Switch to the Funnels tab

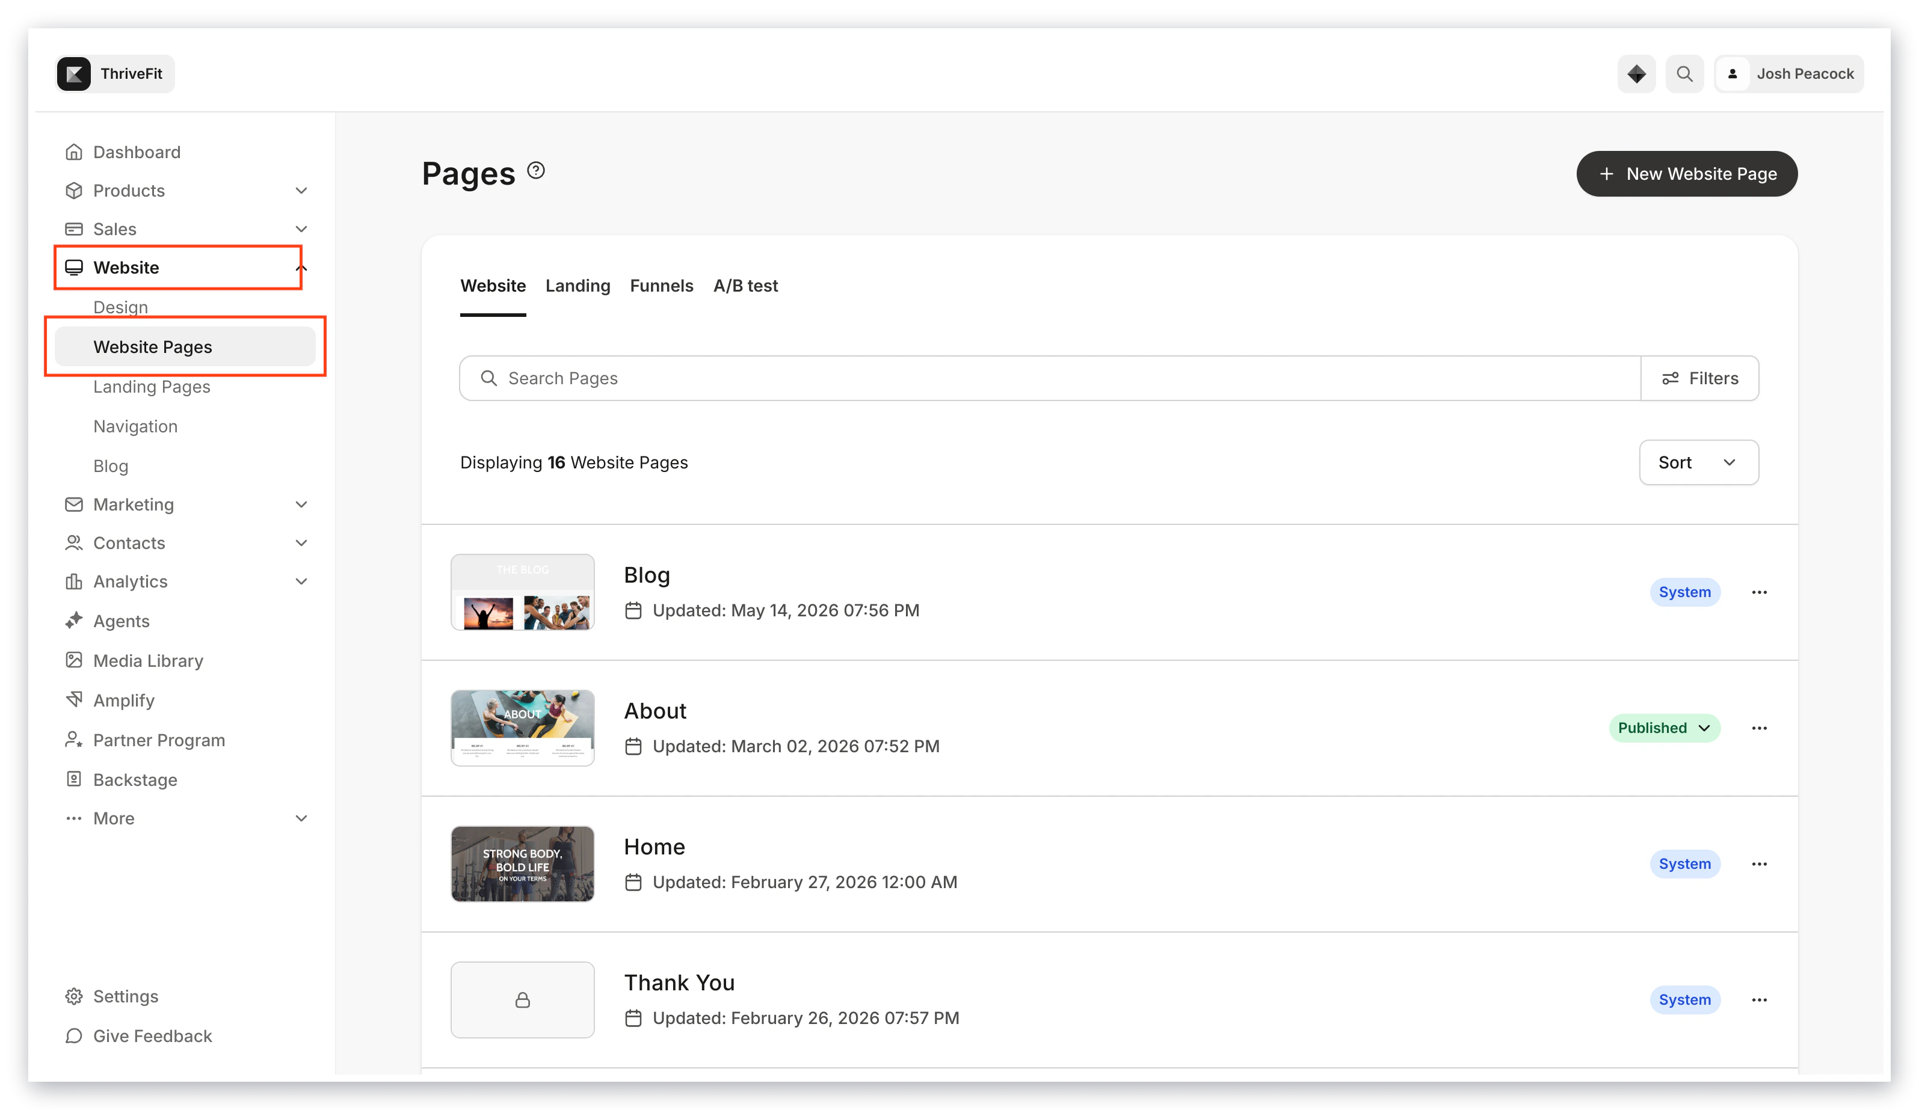coord(662,286)
